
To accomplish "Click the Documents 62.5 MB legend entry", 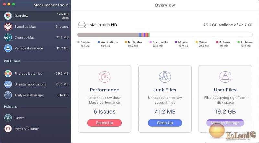I will [x=159, y=44].
